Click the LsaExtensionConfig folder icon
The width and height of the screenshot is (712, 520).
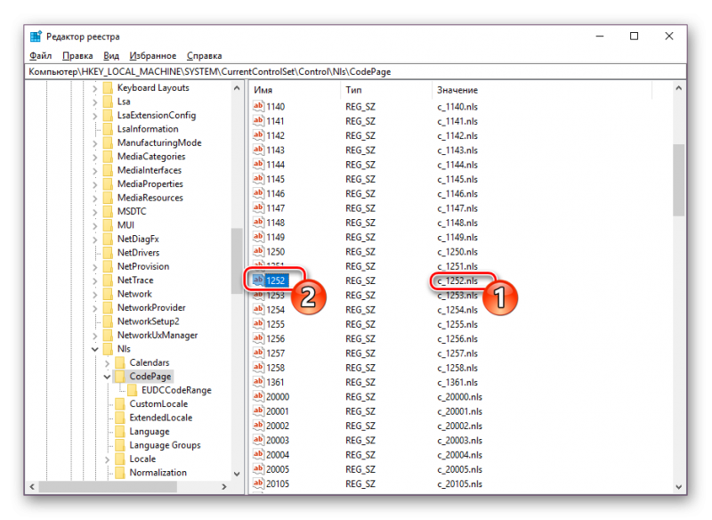pos(108,116)
